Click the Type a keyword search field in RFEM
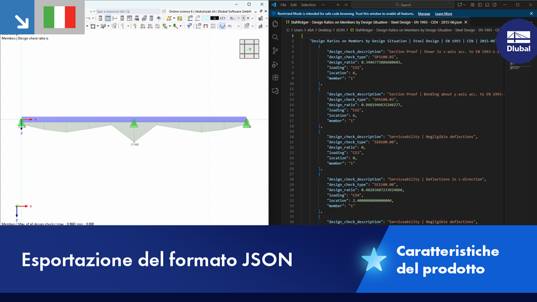Viewport: 537px width, 302px height. point(128,12)
